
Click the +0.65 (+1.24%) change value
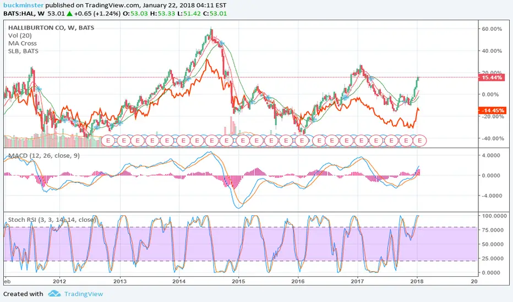coord(97,14)
